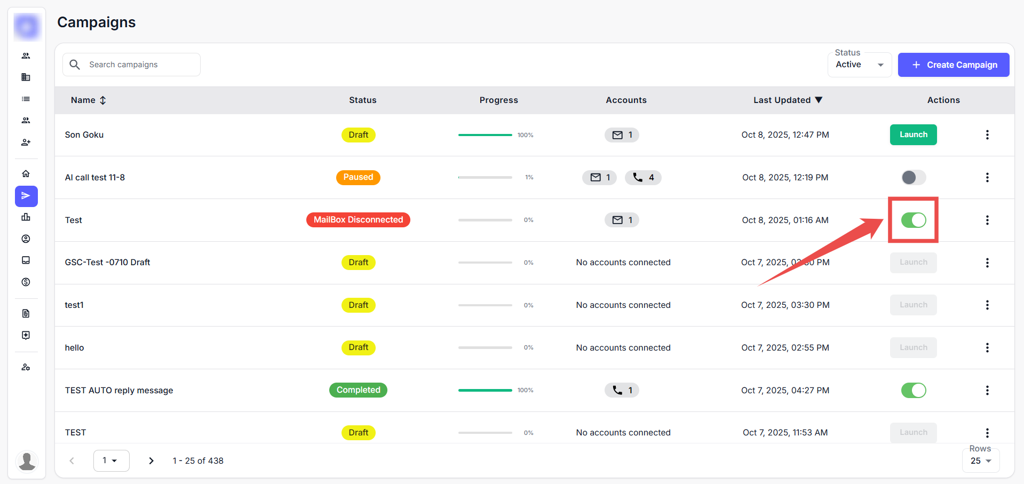Enable the AI call test 11-8 campaign toggle
1024x484 pixels.
point(913,177)
